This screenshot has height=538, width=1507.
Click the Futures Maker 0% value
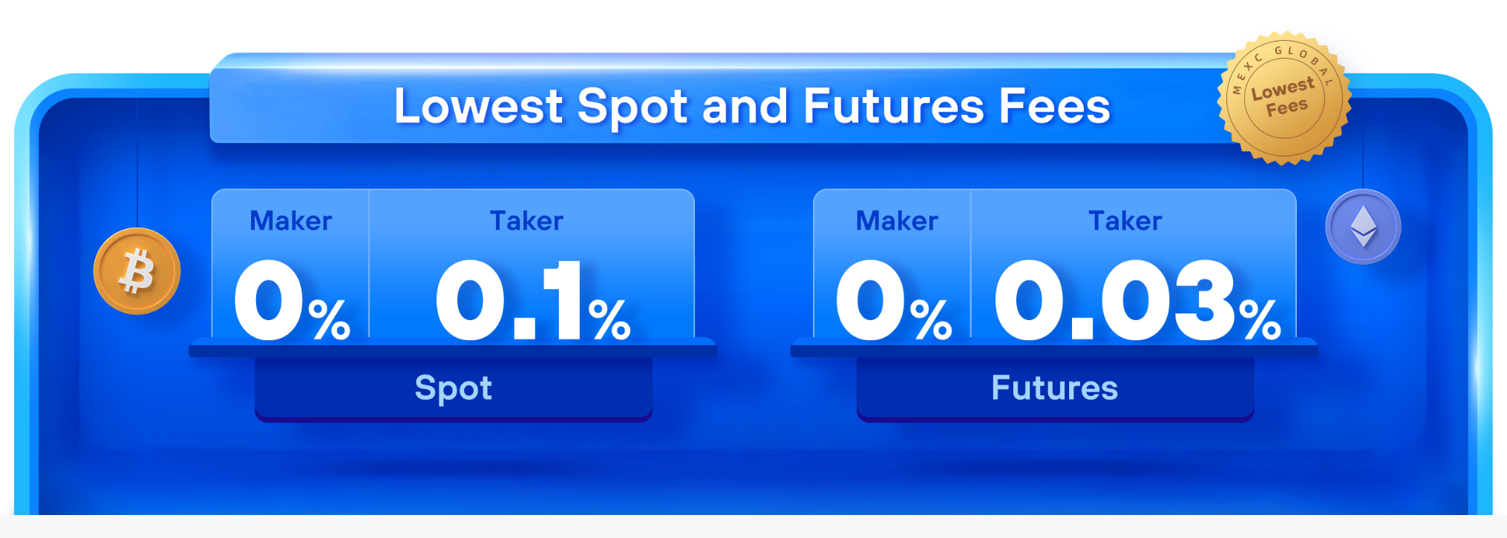(x=894, y=300)
